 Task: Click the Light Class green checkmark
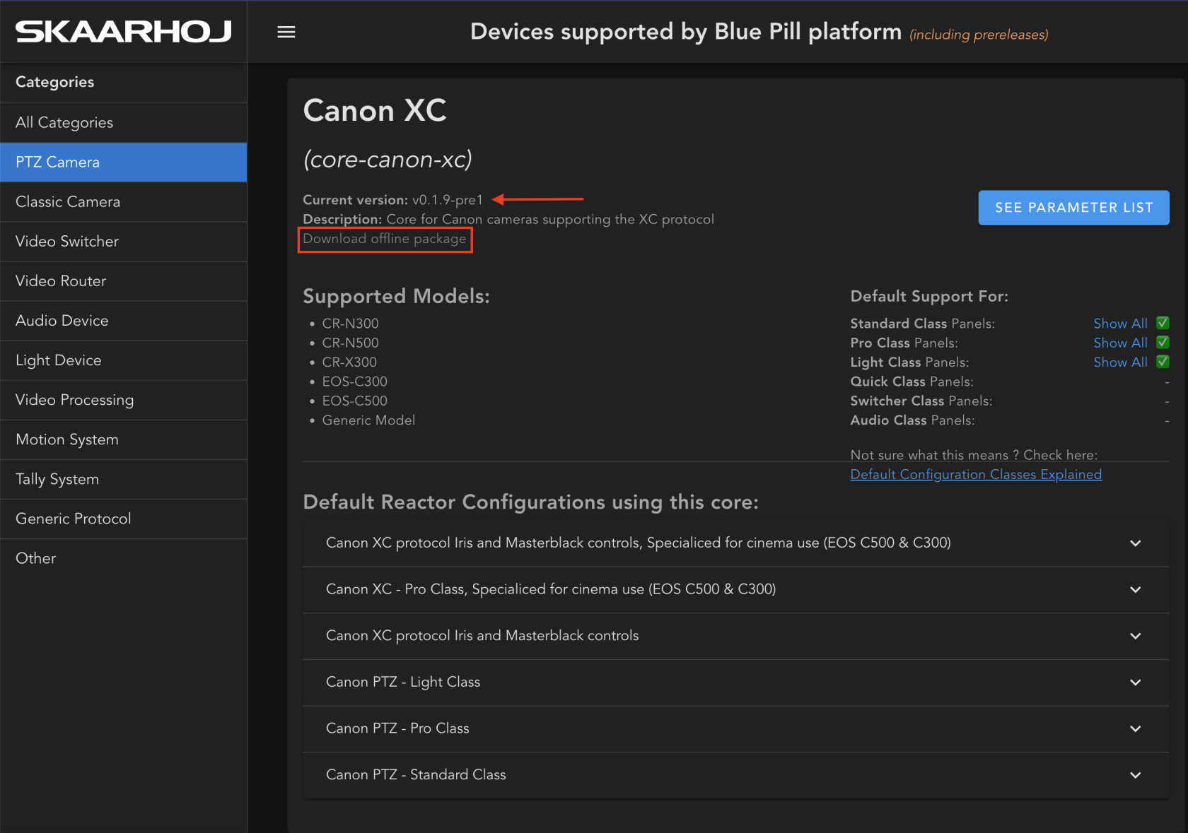click(1163, 361)
